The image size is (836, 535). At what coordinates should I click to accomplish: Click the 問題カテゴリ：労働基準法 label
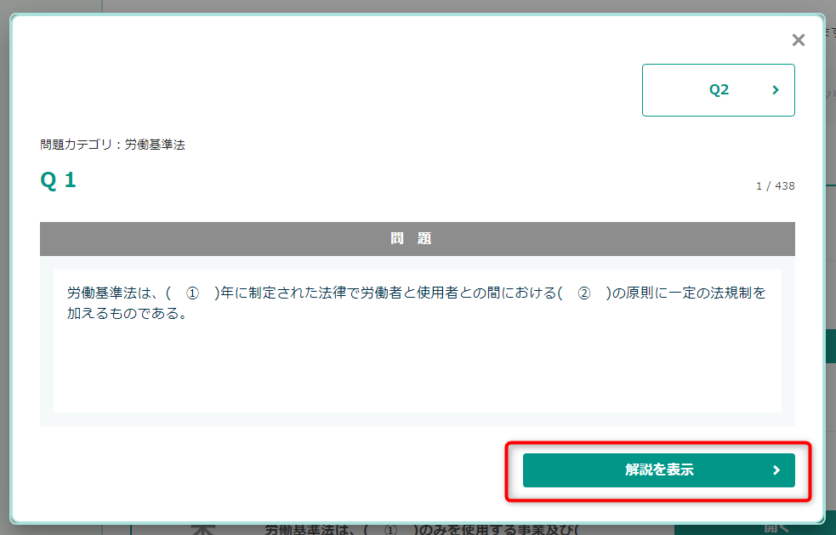click(112, 145)
